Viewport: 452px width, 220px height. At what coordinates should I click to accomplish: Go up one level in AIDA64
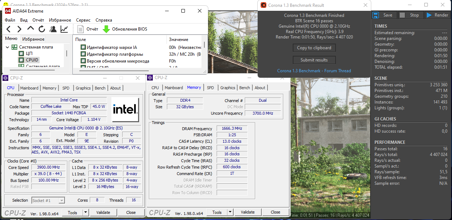31,29
